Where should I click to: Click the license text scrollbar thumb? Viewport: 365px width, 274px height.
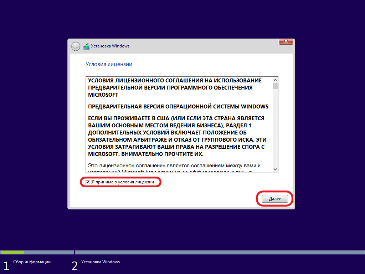tap(275, 86)
